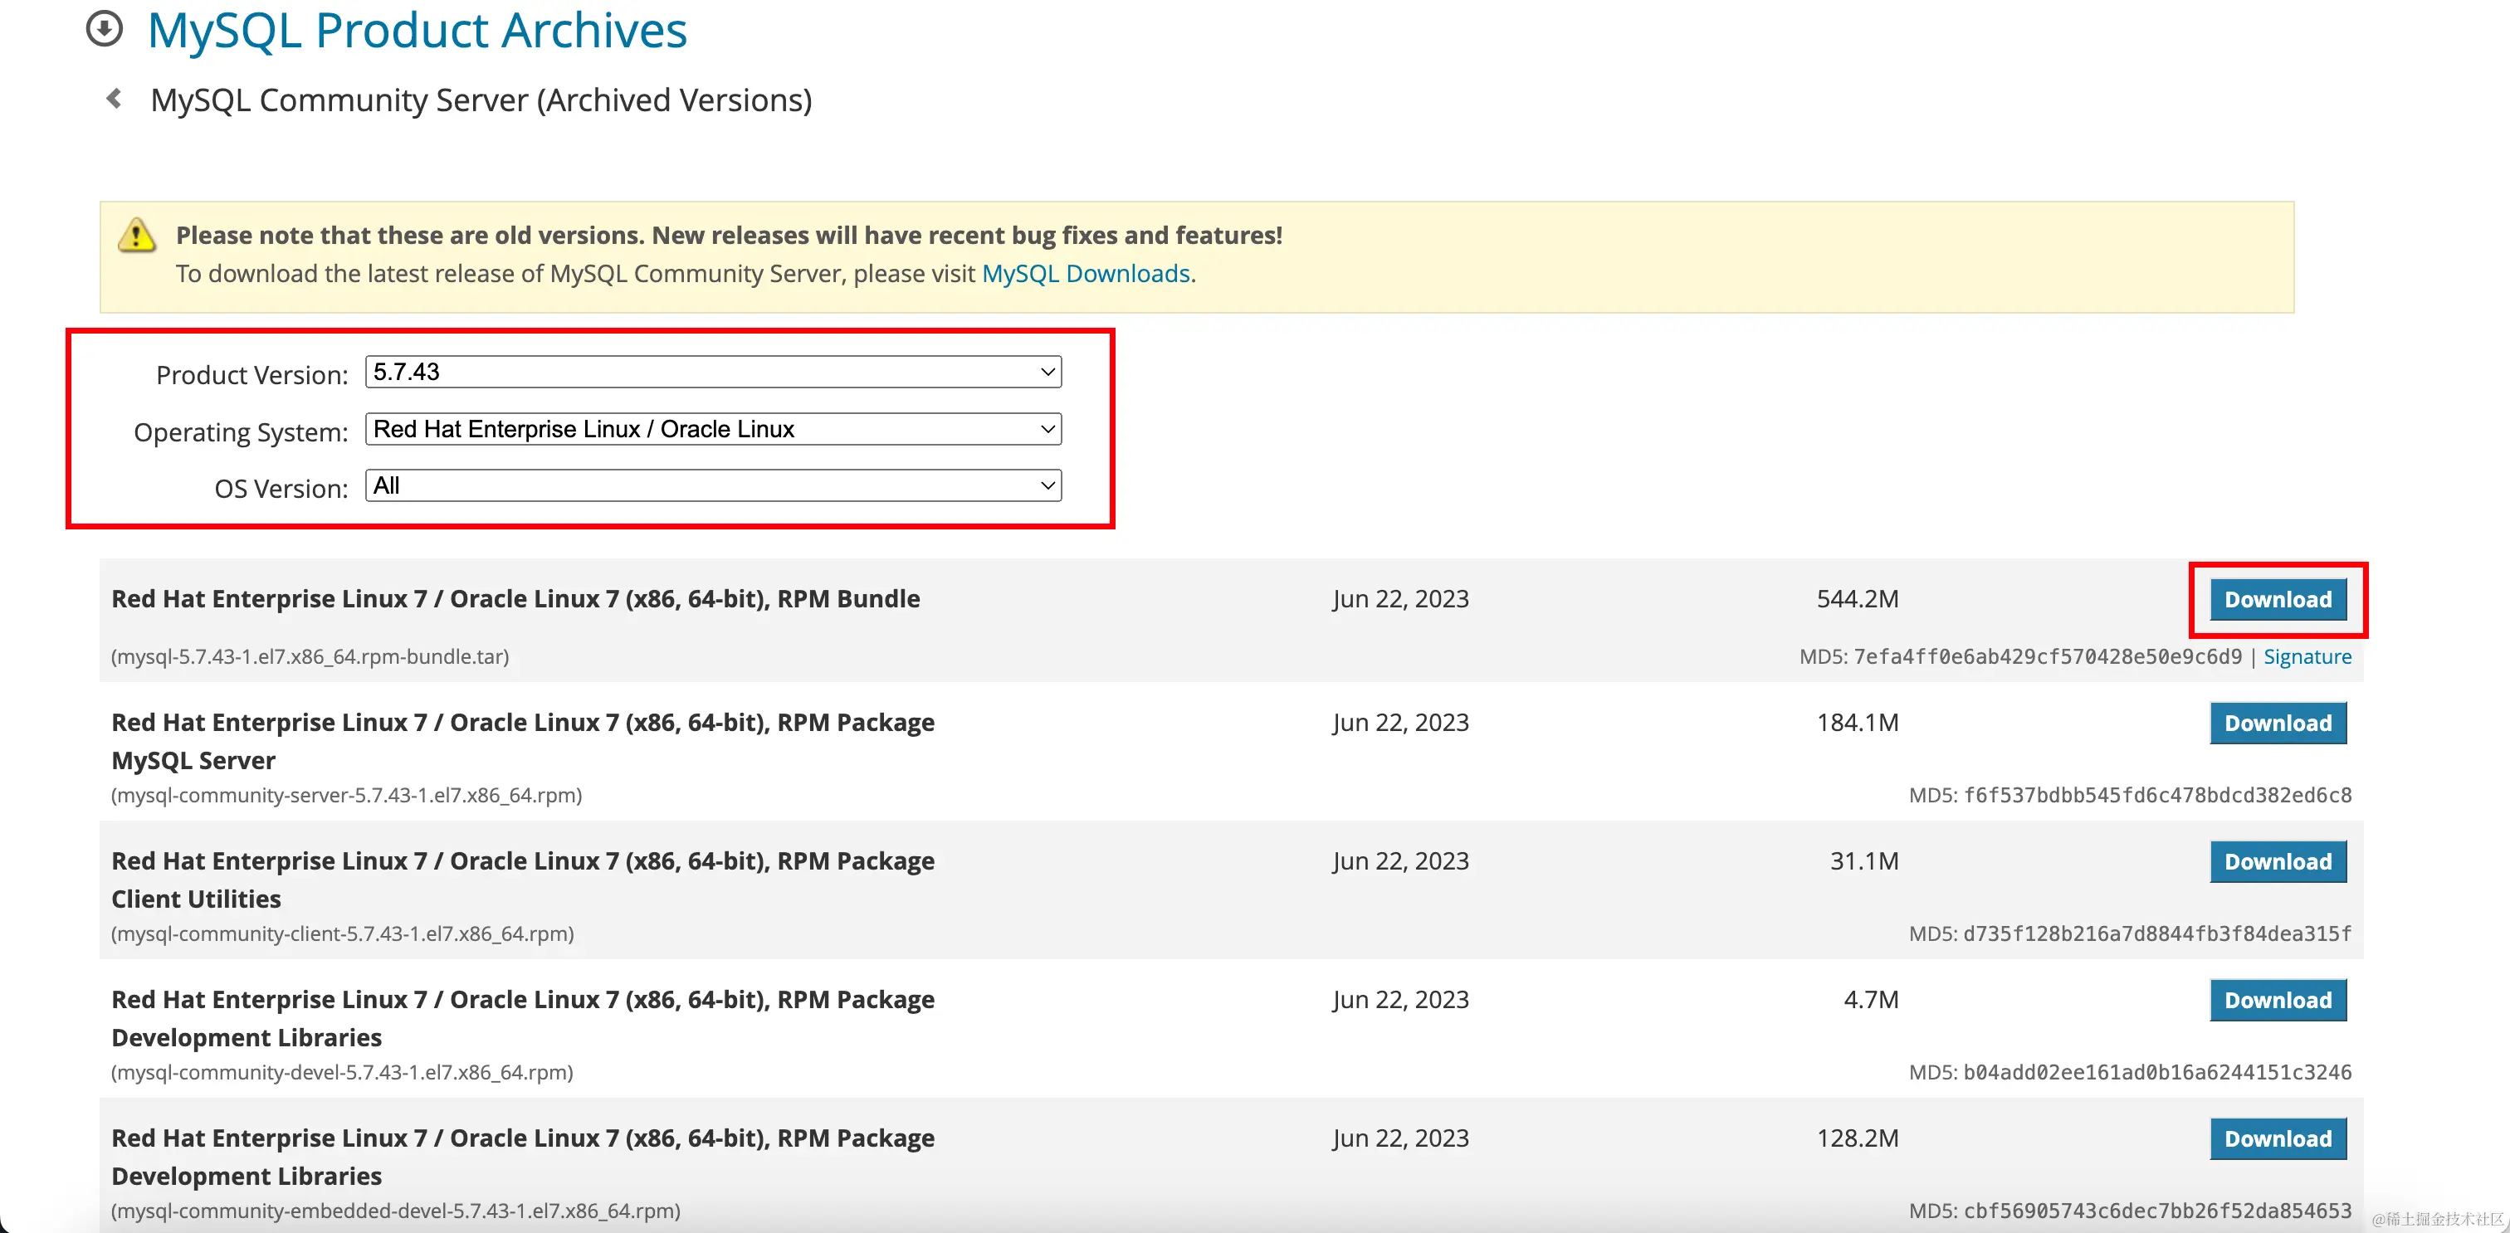Select MD5 hash cbf56905743c6dec7bb26f52da854653
This screenshot has width=2510, height=1233.
point(2157,1211)
